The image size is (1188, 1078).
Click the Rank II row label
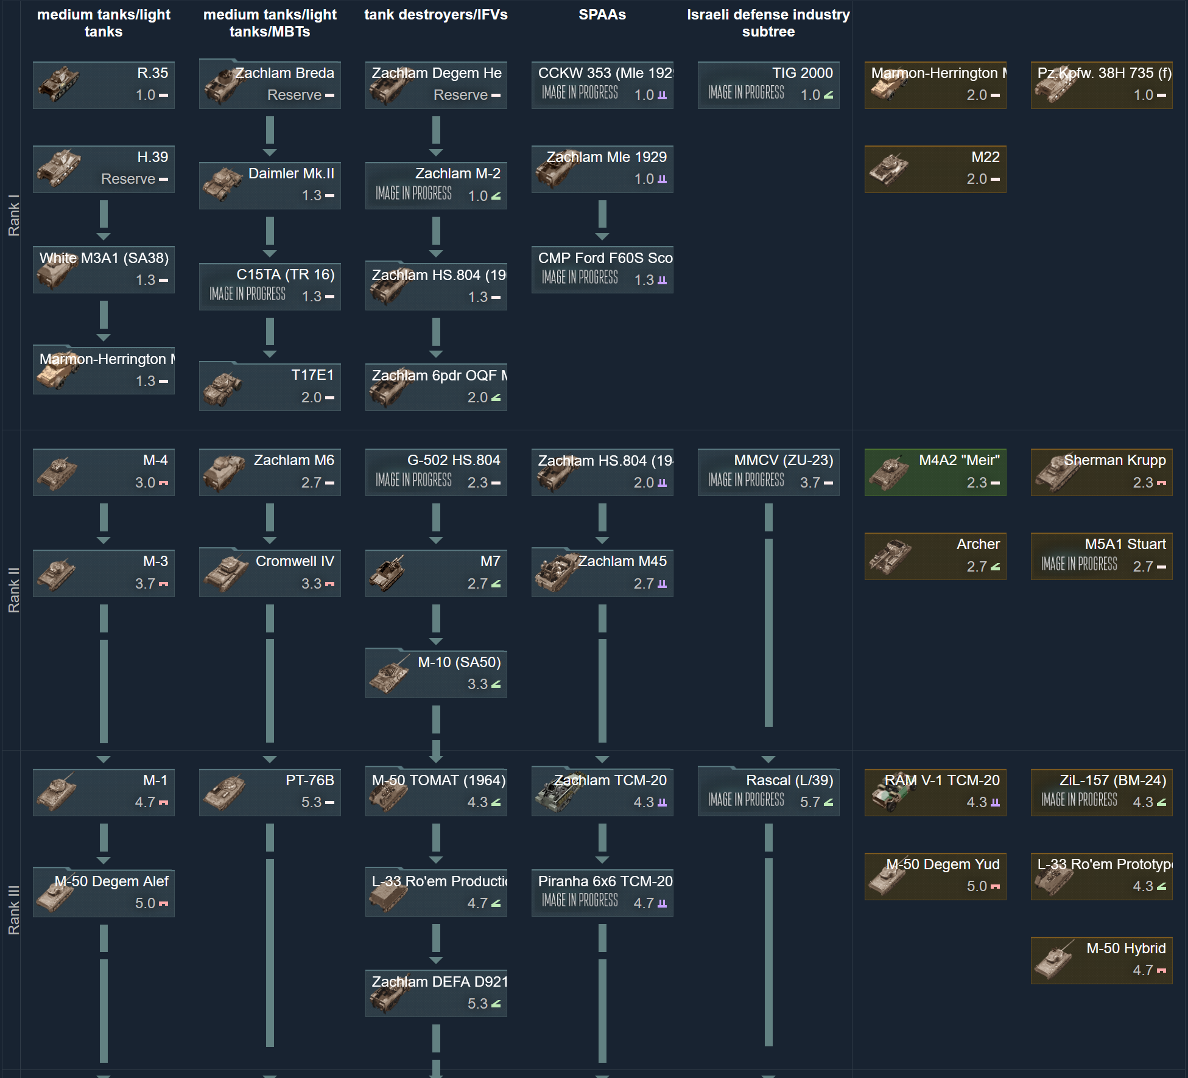[13, 589]
